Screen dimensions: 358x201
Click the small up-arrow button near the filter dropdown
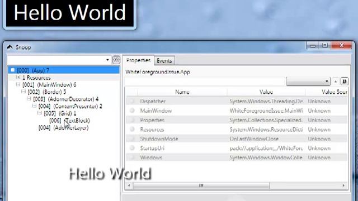[x=336, y=82]
